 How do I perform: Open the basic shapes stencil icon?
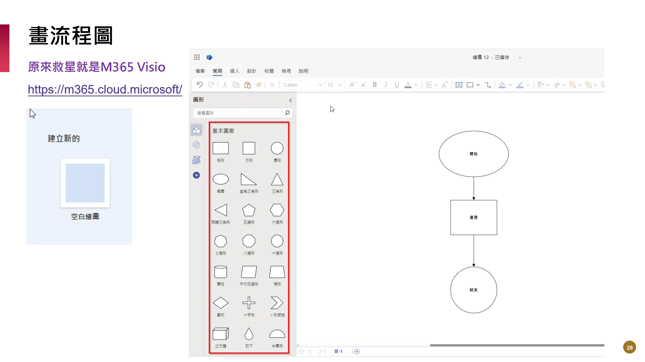click(197, 130)
